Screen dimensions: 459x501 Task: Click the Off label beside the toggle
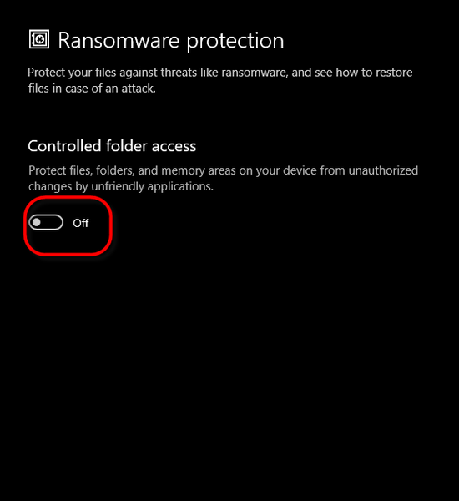80,223
